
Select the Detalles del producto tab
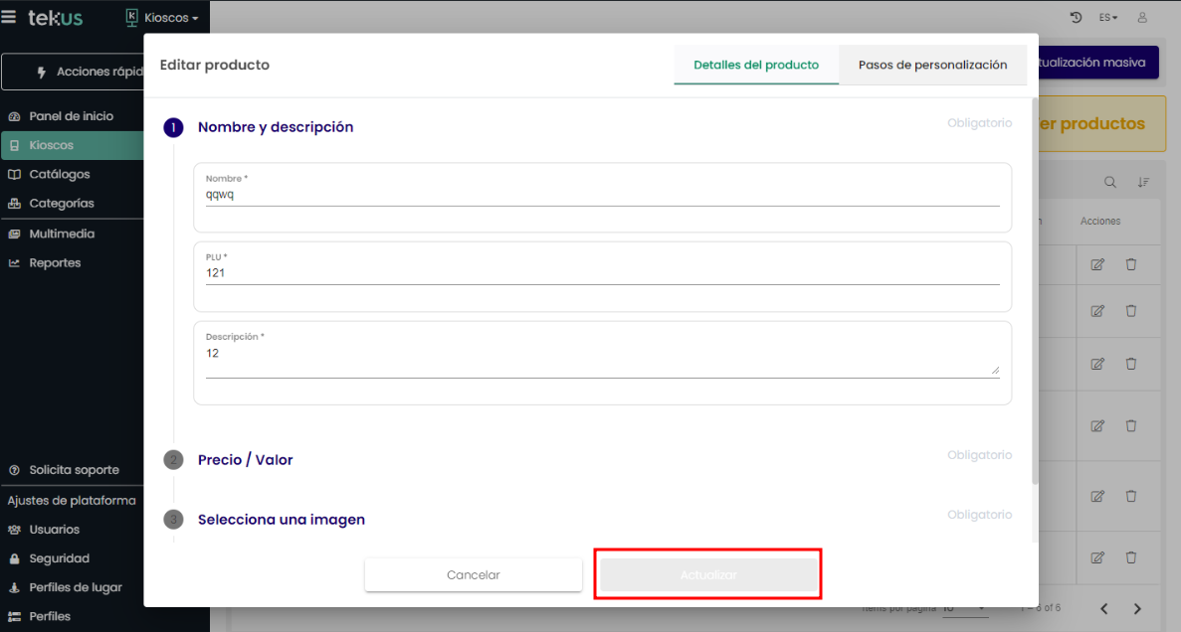756,65
